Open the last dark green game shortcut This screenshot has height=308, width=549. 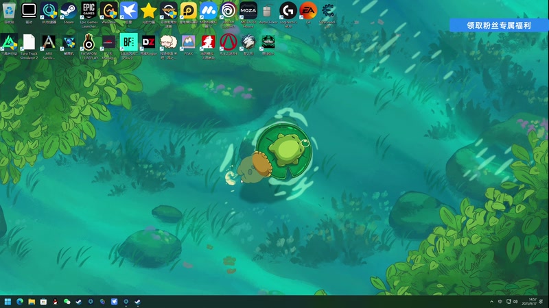pos(268,44)
